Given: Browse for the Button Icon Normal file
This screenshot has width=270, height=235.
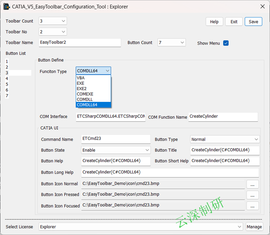Looking at the screenshot, I should pos(253,185).
